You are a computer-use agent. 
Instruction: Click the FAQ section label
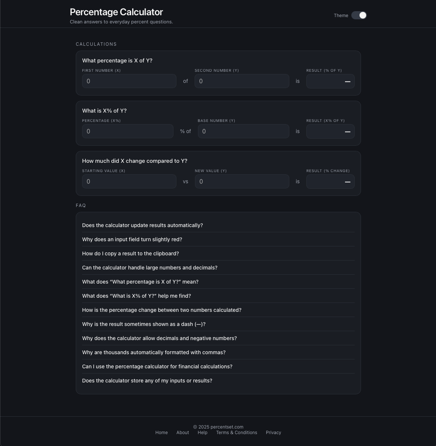[x=81, y=206]
